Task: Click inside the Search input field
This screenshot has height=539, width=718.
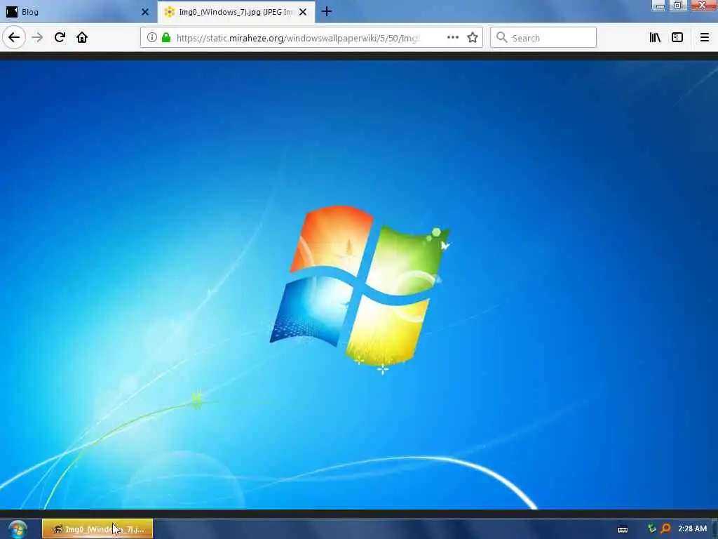Action: (543, 38)
